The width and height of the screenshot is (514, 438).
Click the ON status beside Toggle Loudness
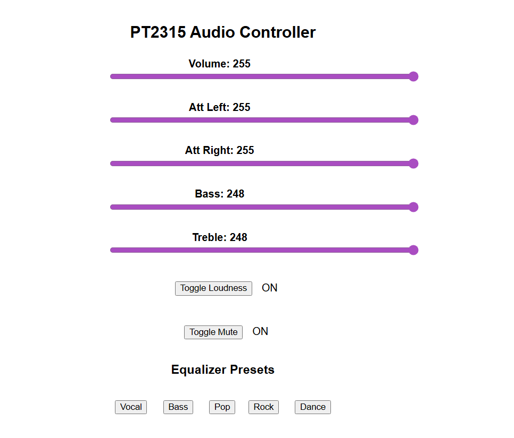pos(270,288)
